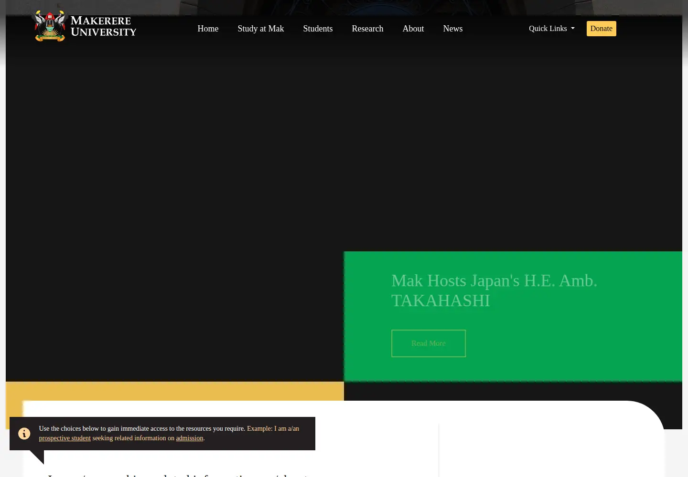Follow the 'admission' link

click(x=190, y=438)
